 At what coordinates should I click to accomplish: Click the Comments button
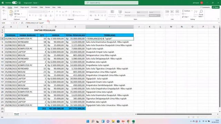click(205, 7)
